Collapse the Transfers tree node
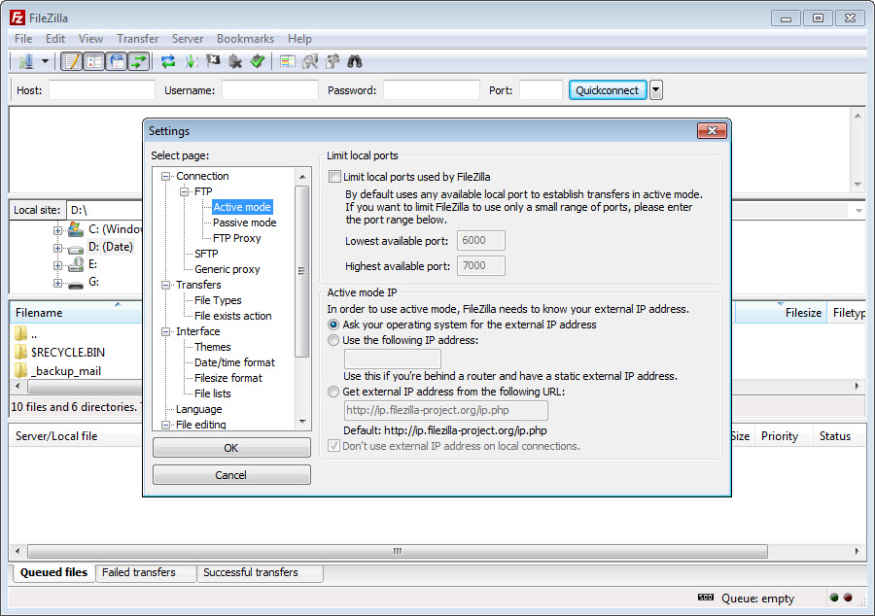This screenshot has width=875, height=616. click(165, 285)
